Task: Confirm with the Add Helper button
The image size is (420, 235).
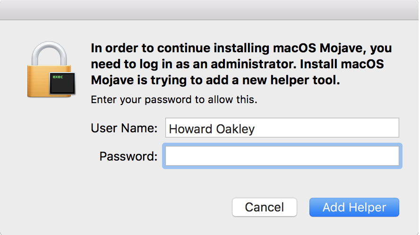Action: click(354, 207)
